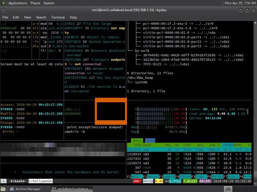Select process row 1317431
Image resolution: width=257 pixels, height=192 pixels.
pos(189,159)
